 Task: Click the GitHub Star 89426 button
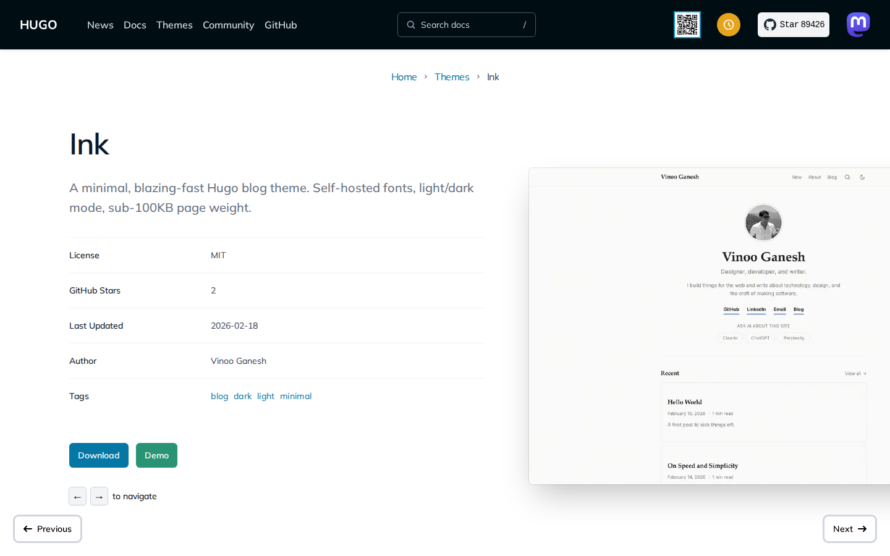point(794,25)
